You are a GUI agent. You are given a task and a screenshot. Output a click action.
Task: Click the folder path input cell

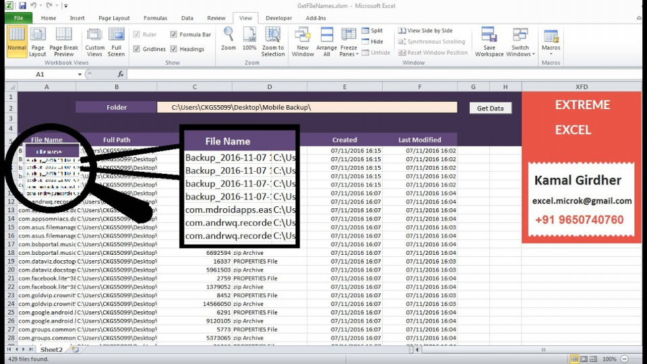[x=307, y=107]
